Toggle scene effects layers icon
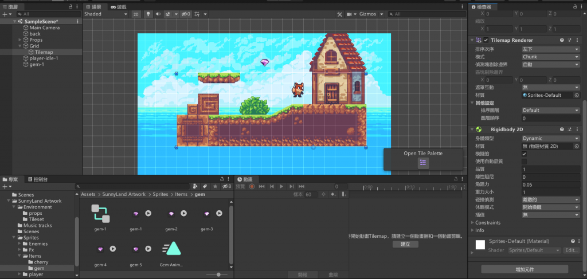The width and height of the screenshot is (587, 279). [168, 14]
